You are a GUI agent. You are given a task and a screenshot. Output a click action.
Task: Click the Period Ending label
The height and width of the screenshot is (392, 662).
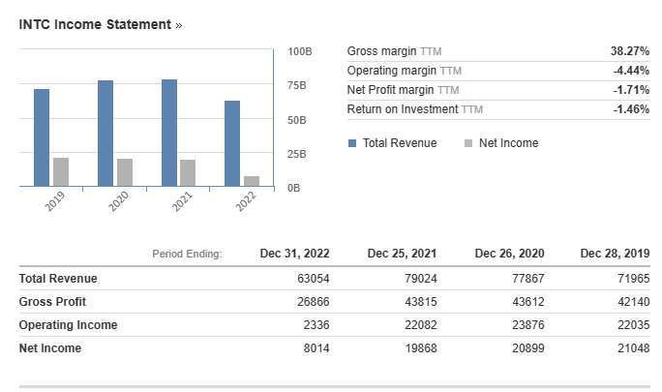pyautogui.click(x=187, y=254)
